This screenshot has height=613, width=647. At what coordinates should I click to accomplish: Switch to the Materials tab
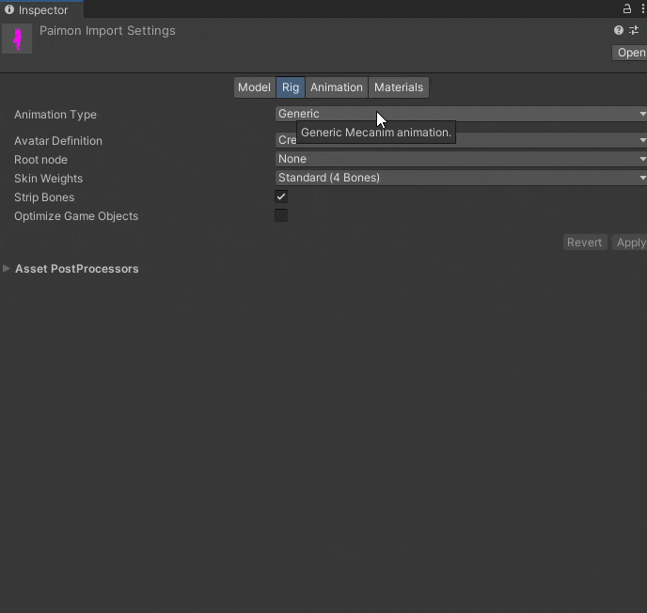point(399,87)
